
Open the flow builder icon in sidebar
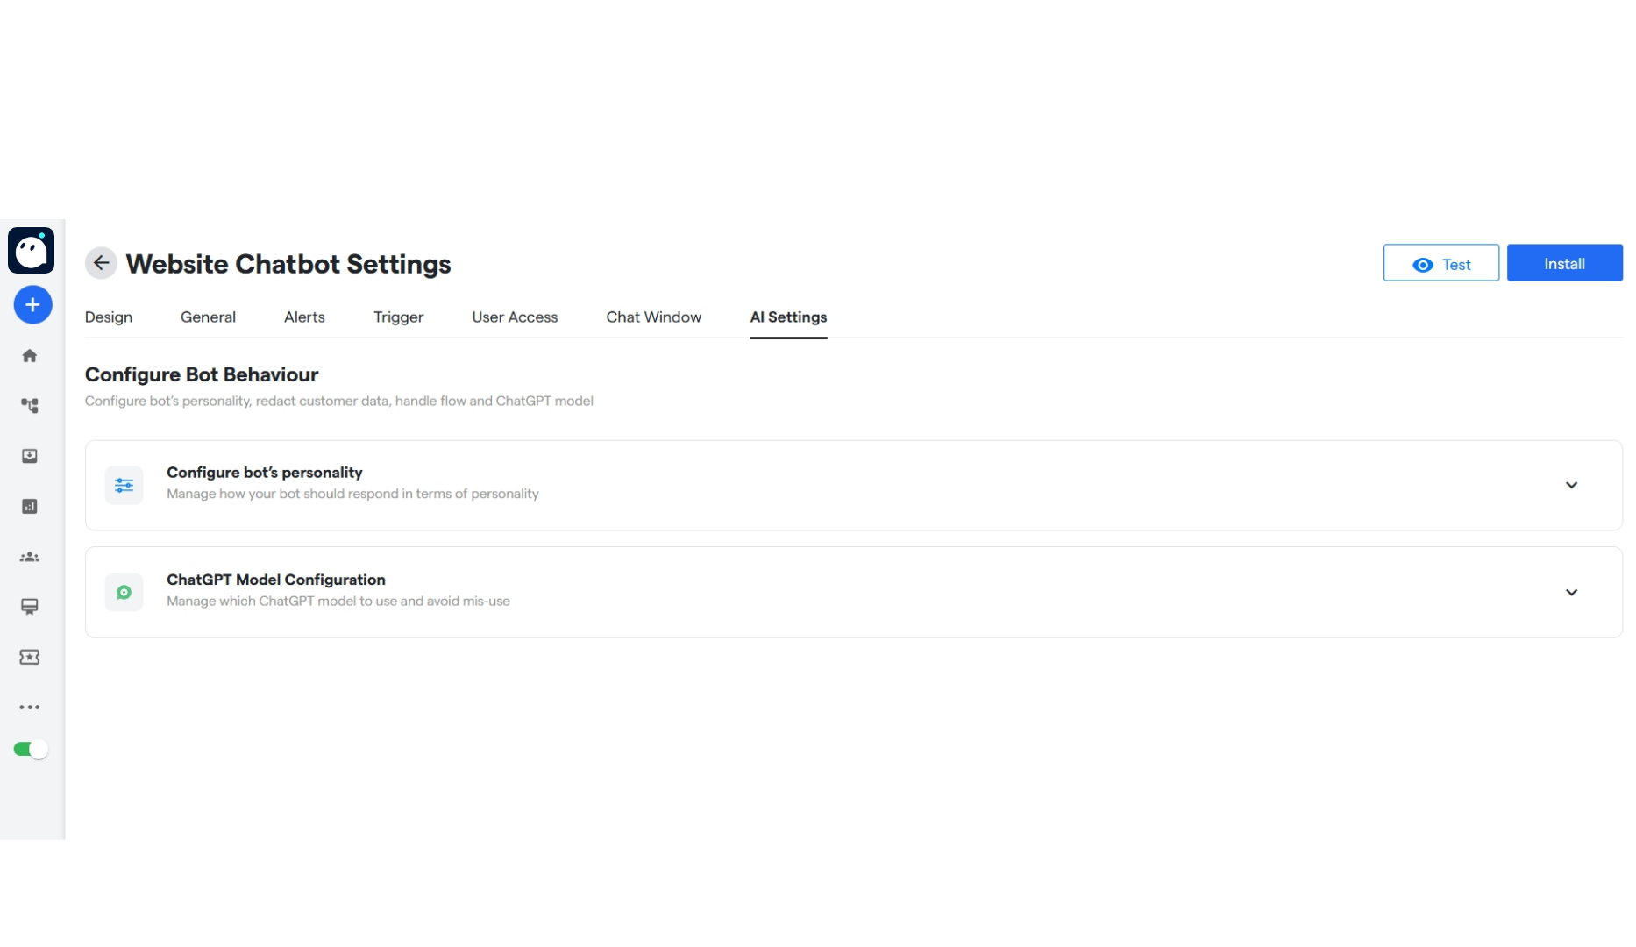[30, 406]
